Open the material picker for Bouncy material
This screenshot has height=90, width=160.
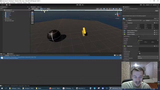(158, 40)
